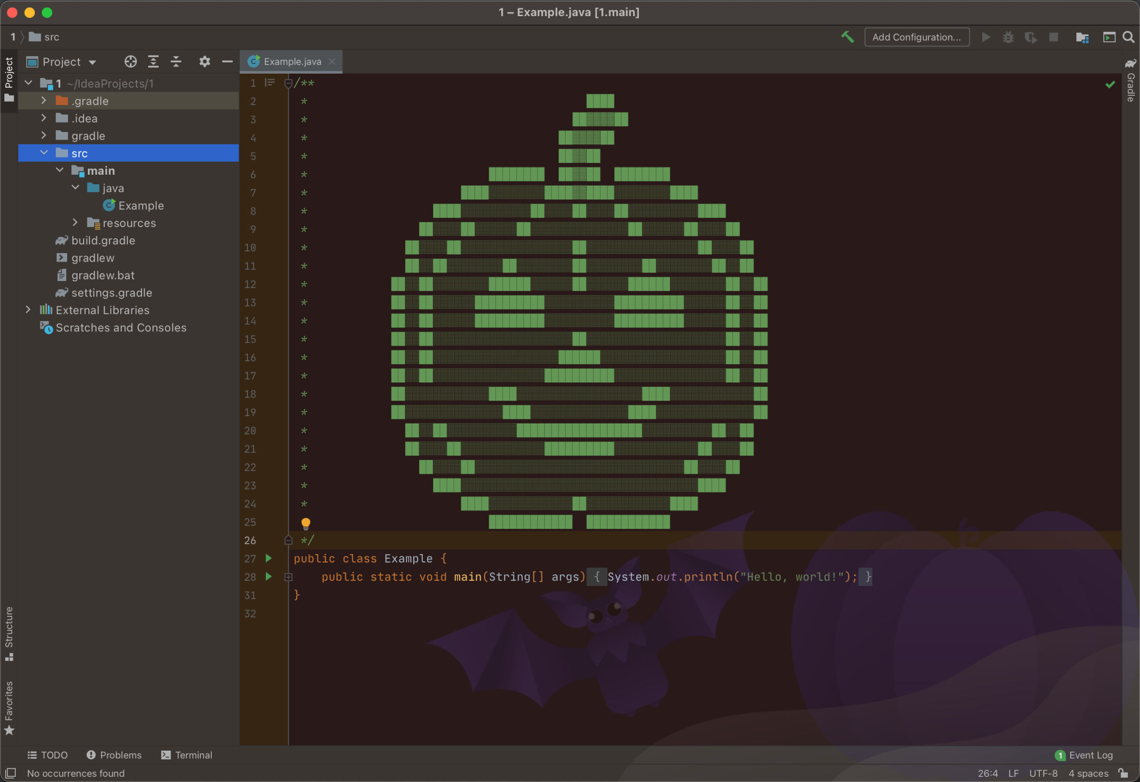The image size is (1140, 782).
Task: Open the Terminal tool window
Action: [187, 755]
